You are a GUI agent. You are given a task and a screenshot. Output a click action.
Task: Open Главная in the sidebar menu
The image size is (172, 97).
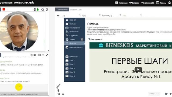[75, 20]
